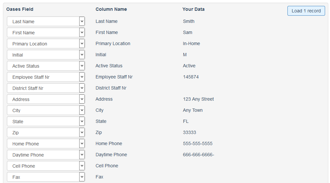Expand the District Staff Nr dropdown
The width and height of the screenshot is (330, 183).
46,88
